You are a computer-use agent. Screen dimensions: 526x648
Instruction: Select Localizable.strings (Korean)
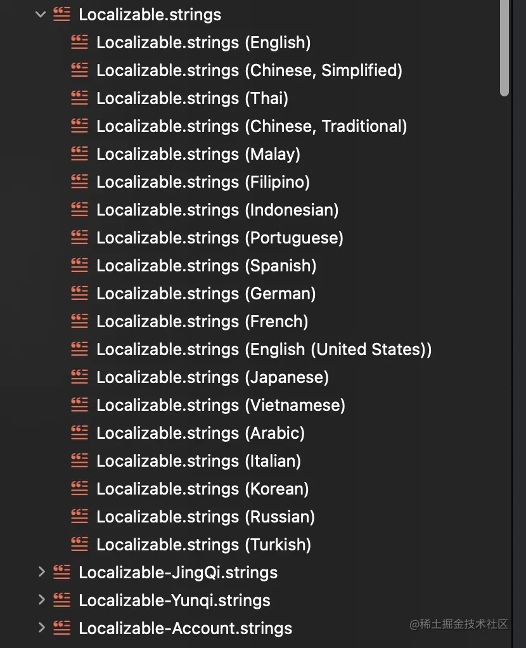coord(202,488)
